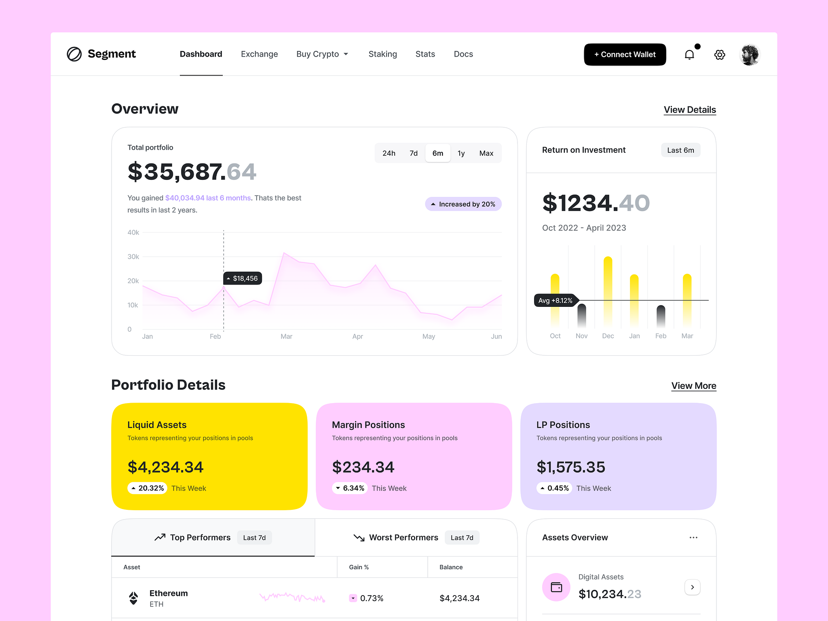Click View Details link

point(689,110)
